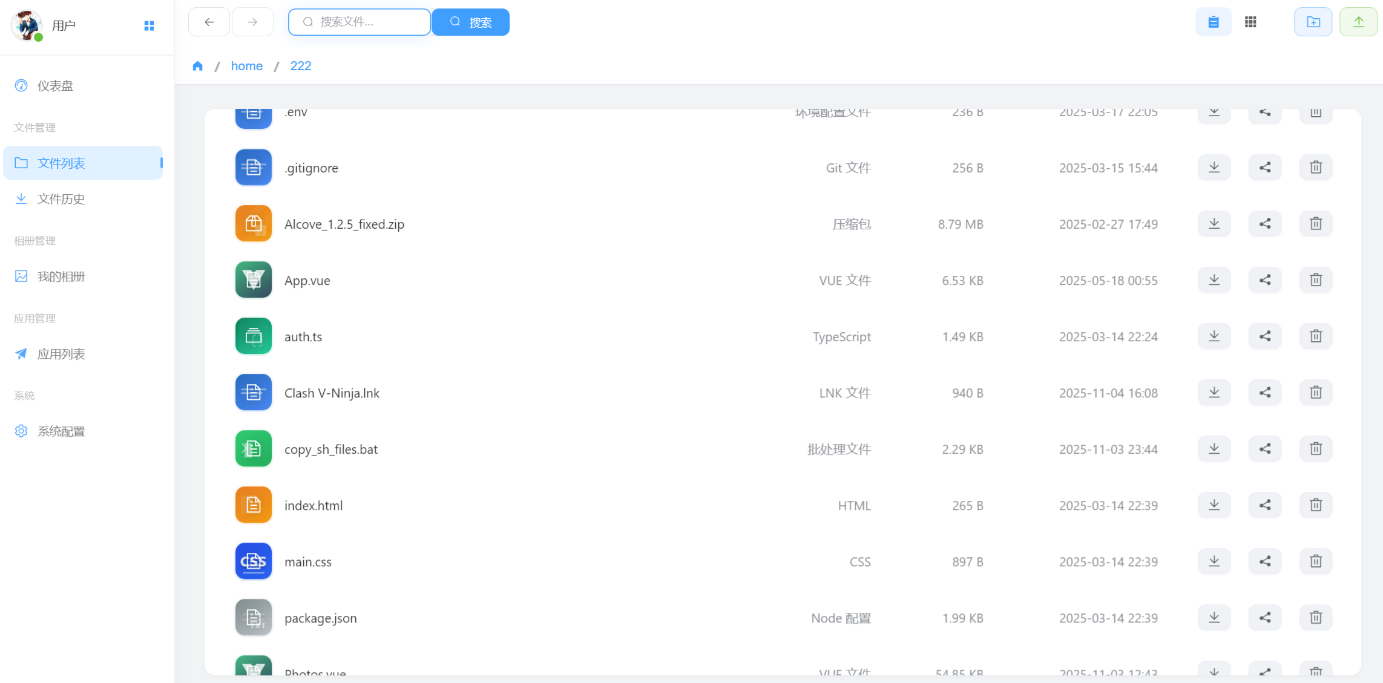The width and height of the screenshot is (1383, 683).
Task: Go to the home breadcrumb link
Action: pyautogui.click(x=246, y=66)
